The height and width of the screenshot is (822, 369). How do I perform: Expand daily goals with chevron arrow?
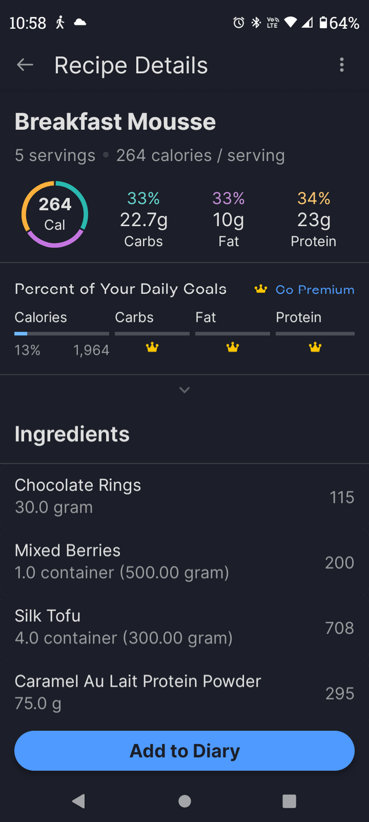coord(184,390)
